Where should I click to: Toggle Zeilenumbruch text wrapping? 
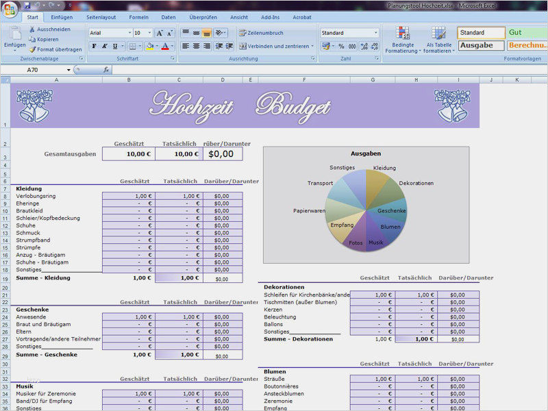click(261, 33)
